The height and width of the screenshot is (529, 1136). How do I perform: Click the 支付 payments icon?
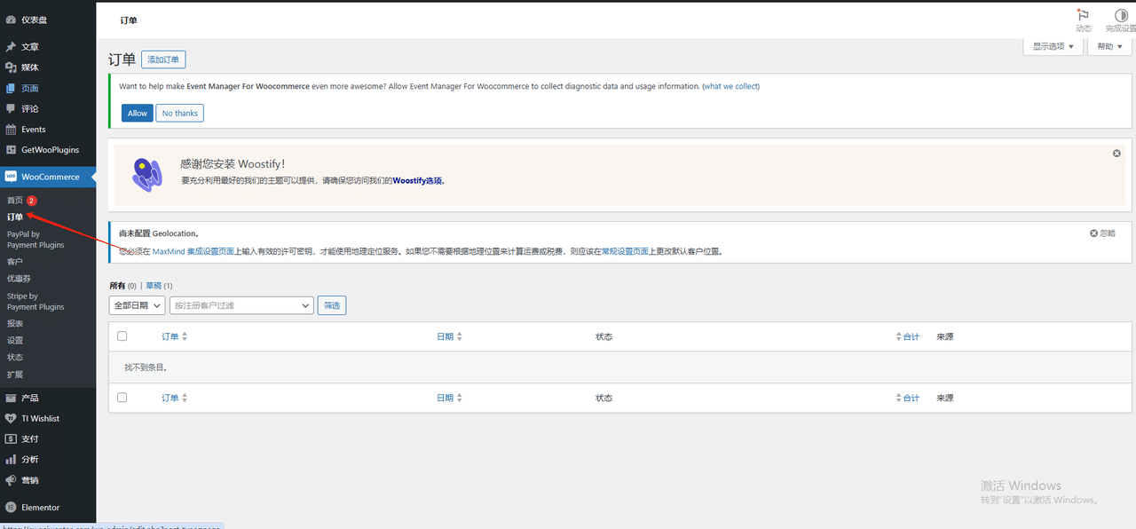tap(11, 438)
